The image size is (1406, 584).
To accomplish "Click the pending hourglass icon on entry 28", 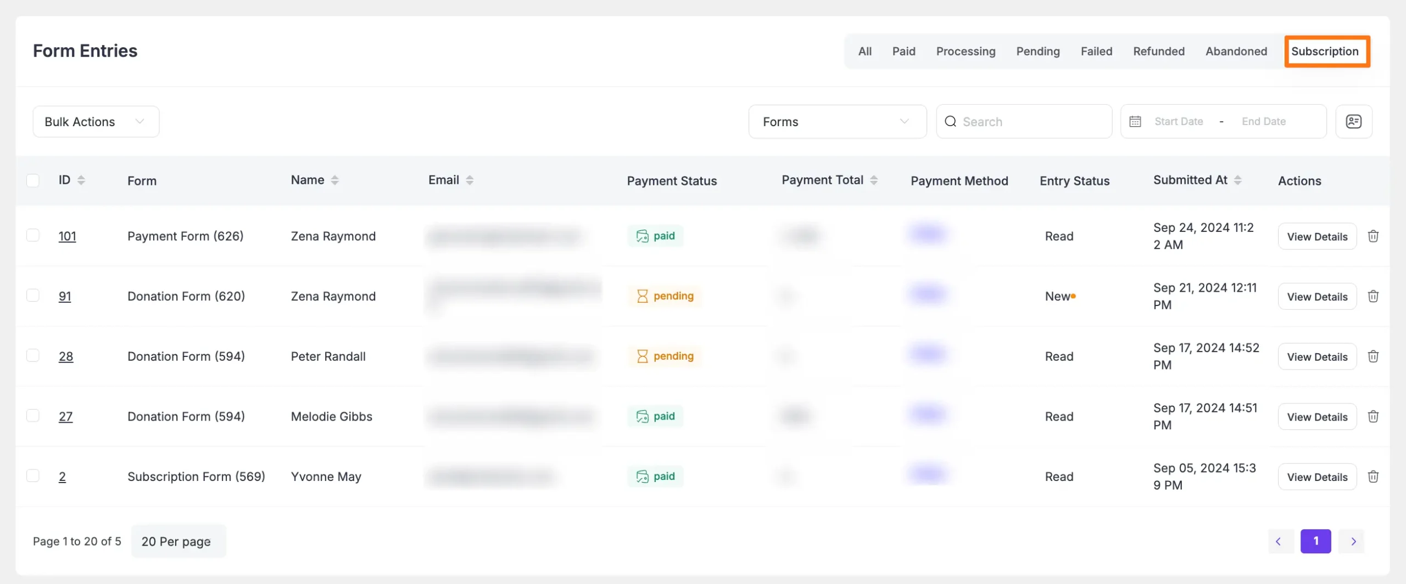I will [643, 356].
